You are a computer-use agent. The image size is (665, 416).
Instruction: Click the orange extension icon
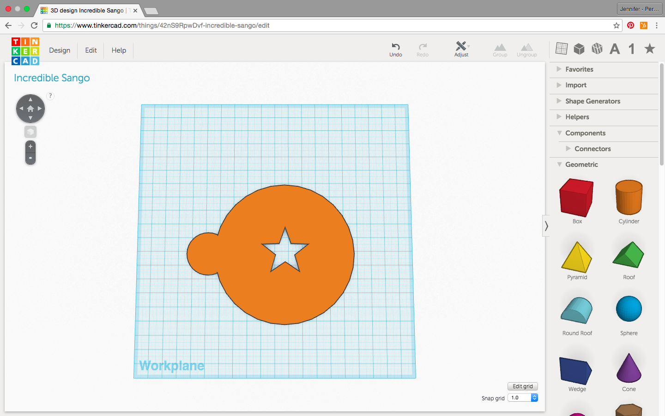(x=644, y=25)
